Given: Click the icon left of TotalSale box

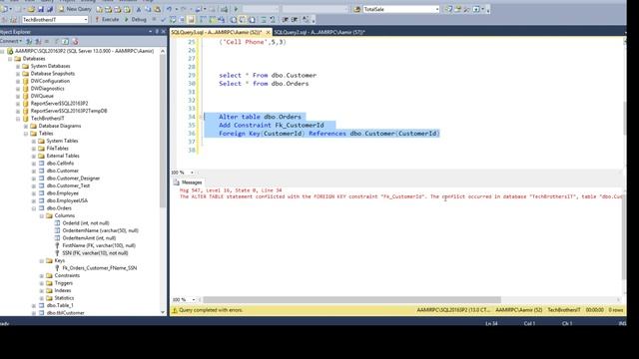Looking at the screenshot, I should [357, 9].
